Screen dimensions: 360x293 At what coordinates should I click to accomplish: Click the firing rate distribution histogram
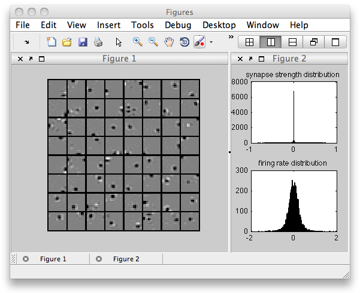[x=294, y=200]
